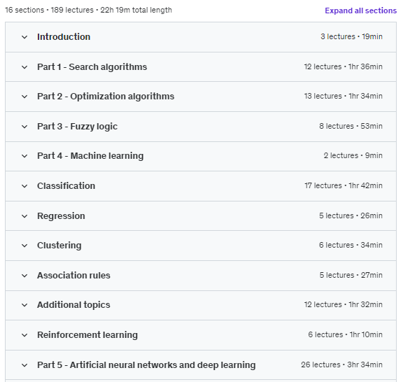The image size is (403, 382).
Task: Click the 6 lectures • 34min label
Action: pyautogui.click(x=351, y=245)
